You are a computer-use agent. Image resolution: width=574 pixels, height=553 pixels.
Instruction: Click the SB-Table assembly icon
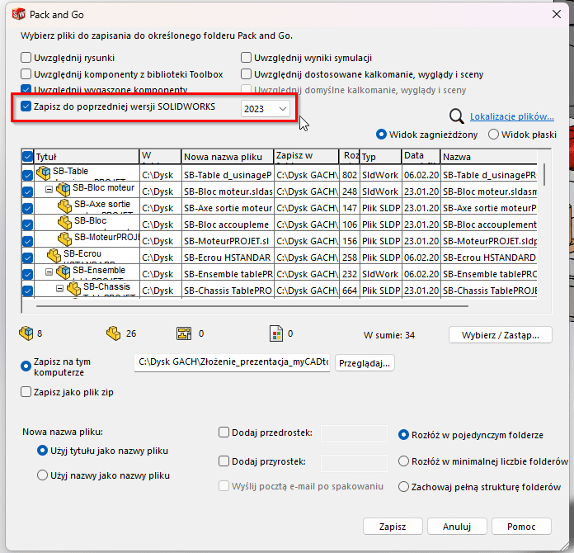point(44,173)
